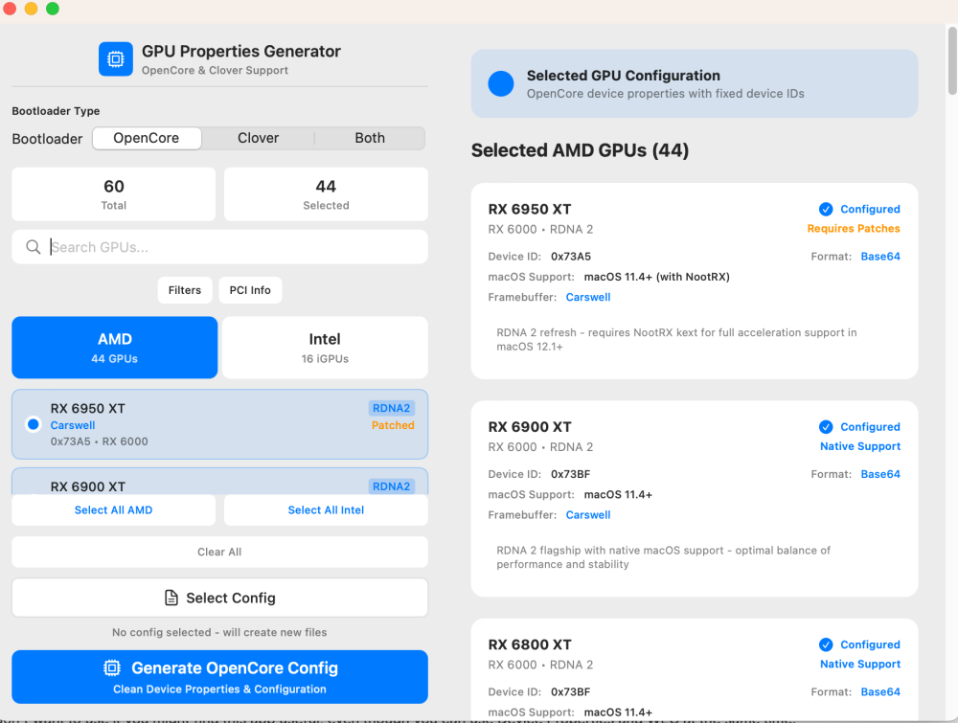The height and width of the screenshot is (723, 958).
Task: Click Device ID 0x73BF on RX 6900 XT card
Action: tap(570, 474)
